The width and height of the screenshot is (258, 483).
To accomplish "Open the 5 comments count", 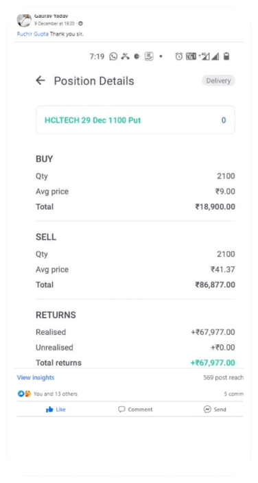I will coord(234,394).
